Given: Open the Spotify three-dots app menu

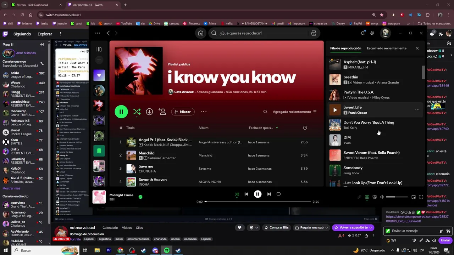Looking at the screenshot, I should coord(97,33).
